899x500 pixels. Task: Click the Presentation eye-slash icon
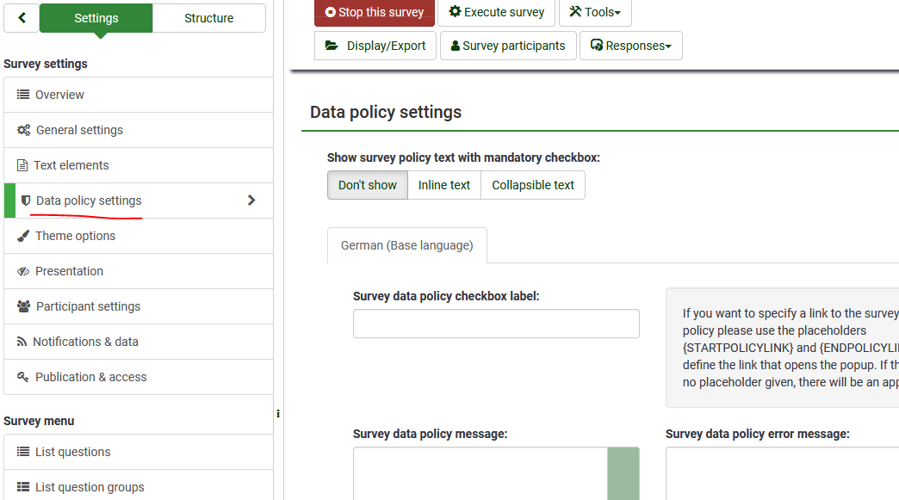(23, 271)
